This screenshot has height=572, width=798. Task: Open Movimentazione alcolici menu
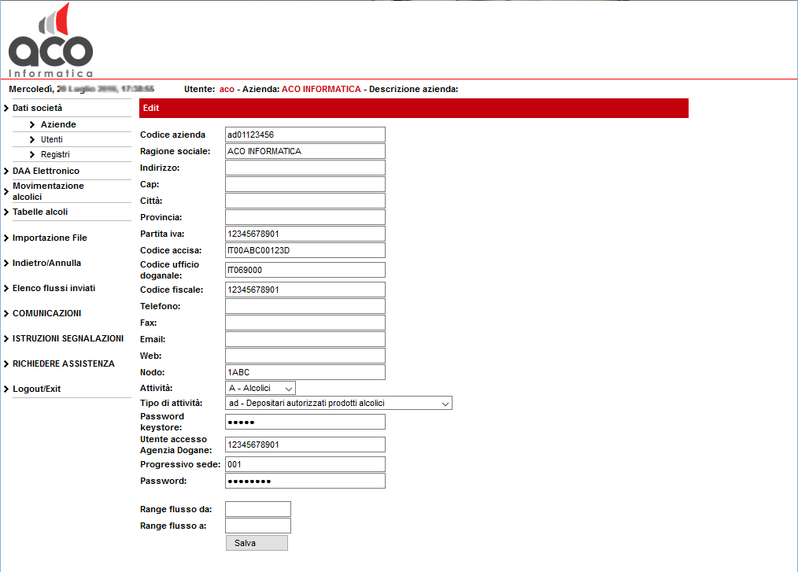click(x=48, y=191)
